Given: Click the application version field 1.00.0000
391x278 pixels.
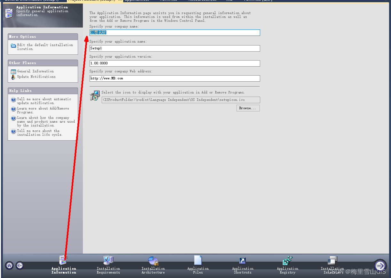Looking at the screenshot, I should point(175,63).
